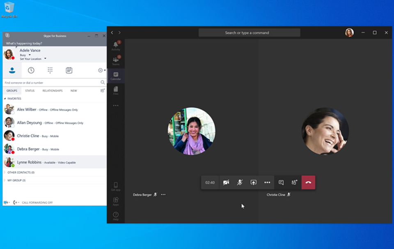Go forward with Teams navigation arrow
This screenshot has width=394, height=249.
[x=119, y=32]
